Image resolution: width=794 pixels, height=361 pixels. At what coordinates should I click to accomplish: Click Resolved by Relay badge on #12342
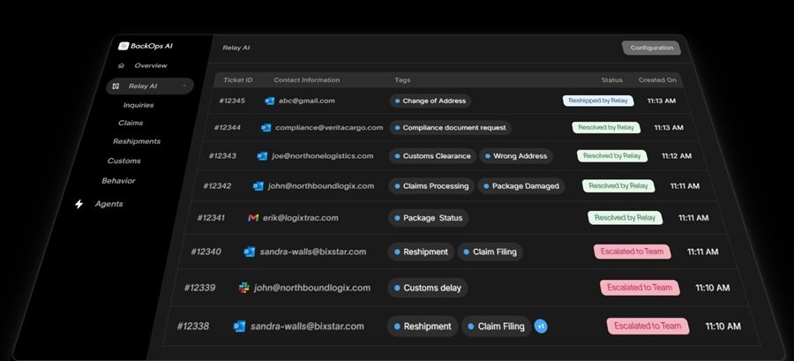[618, 186]
